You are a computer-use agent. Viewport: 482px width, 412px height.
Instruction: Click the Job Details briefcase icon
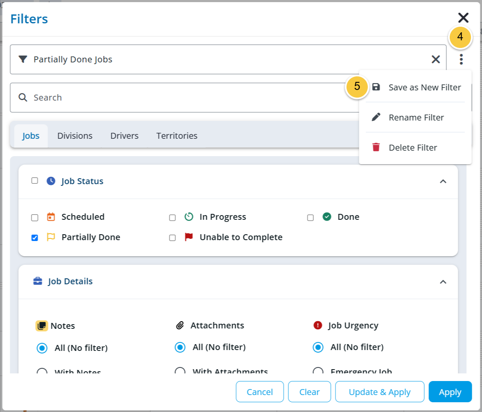38,281
